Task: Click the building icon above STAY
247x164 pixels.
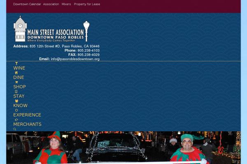Action: tap(16, 91)
